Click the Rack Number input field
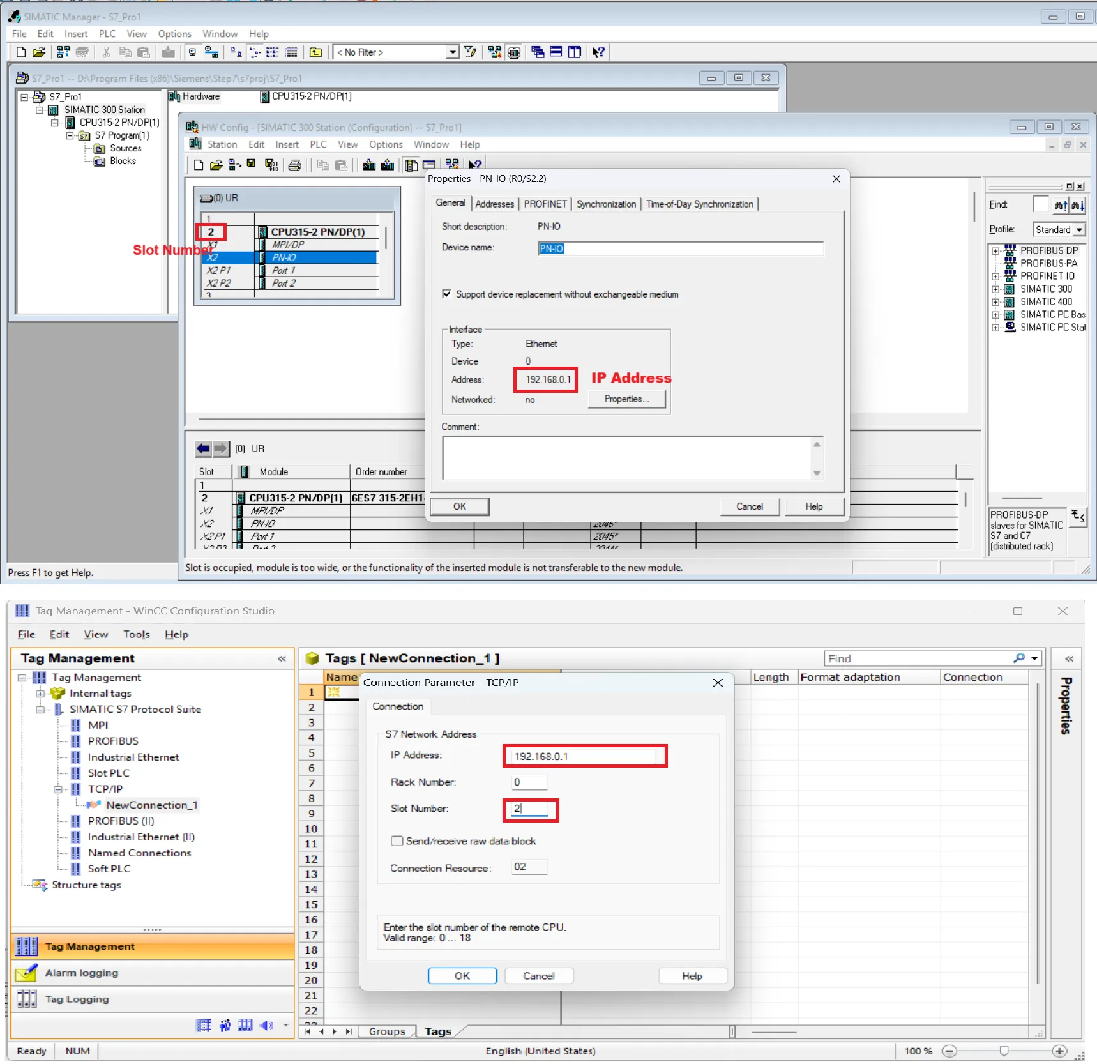Viewport: 1097px width, 1064px height. tap(529, 782)
